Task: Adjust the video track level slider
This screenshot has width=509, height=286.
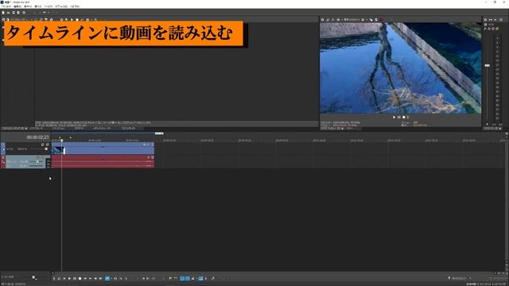Action: pos(46,149)
